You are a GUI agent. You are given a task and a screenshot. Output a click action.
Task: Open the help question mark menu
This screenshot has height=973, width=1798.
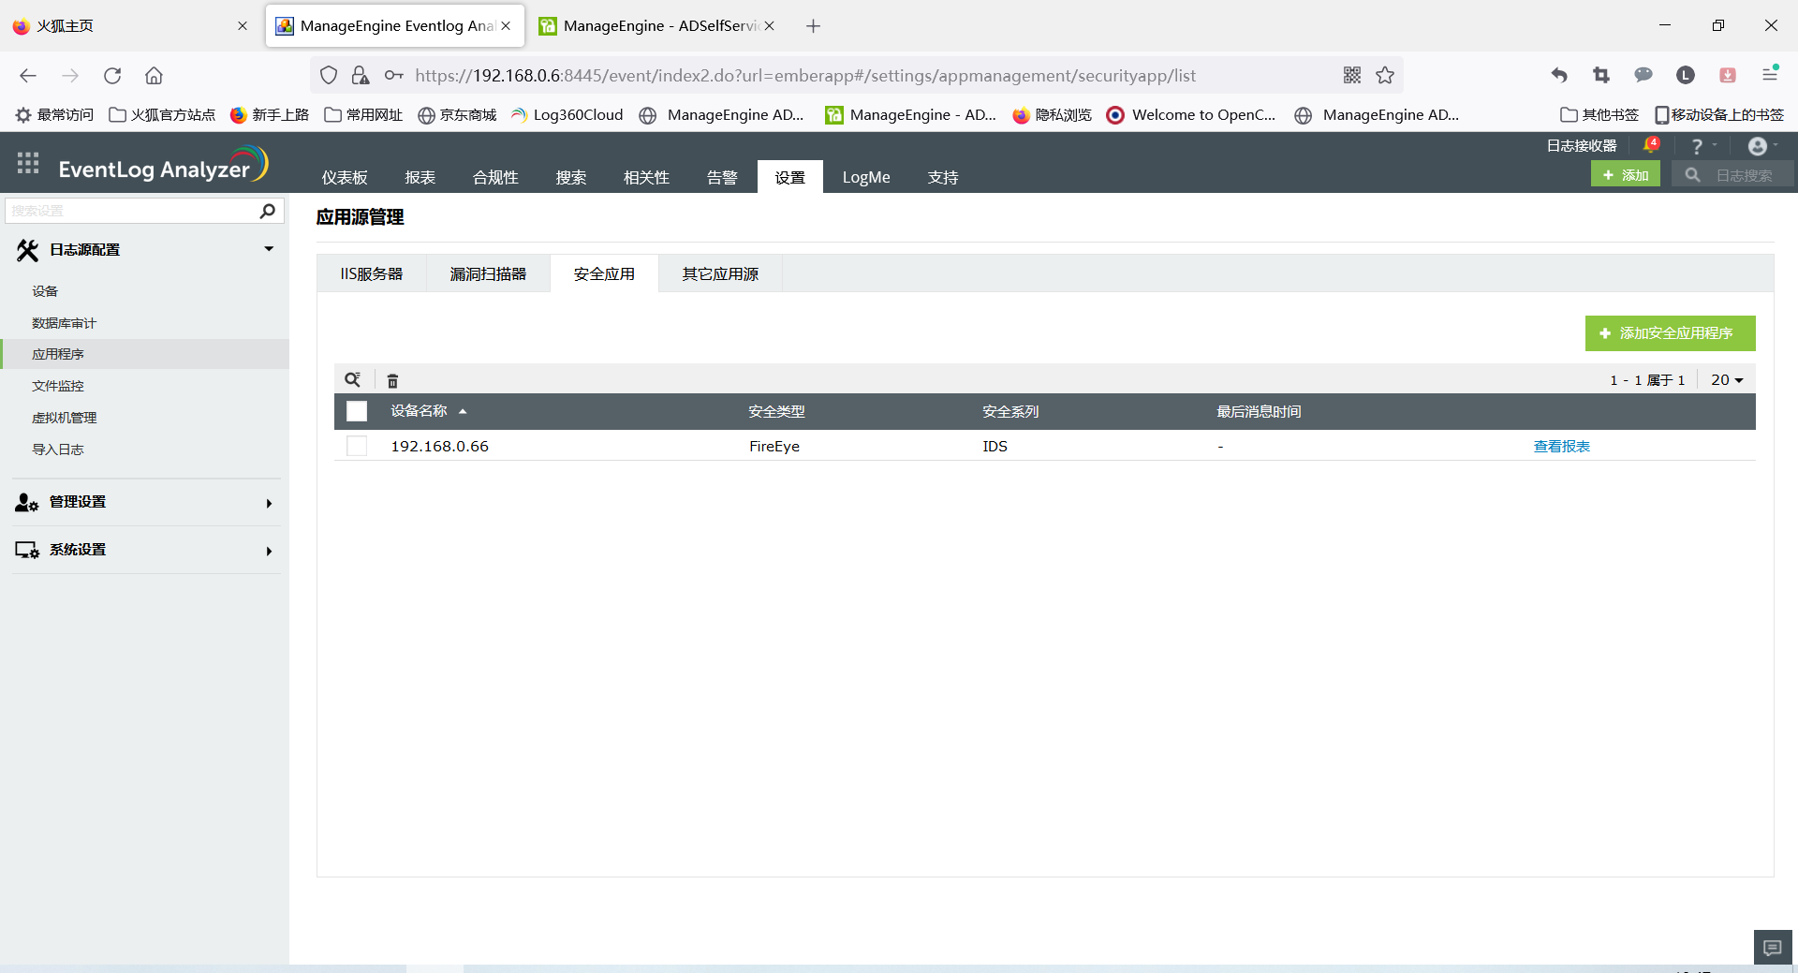1697,146
